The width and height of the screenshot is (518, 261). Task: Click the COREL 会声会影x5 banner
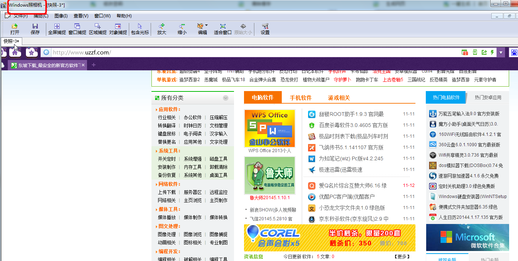click(330, 238)
